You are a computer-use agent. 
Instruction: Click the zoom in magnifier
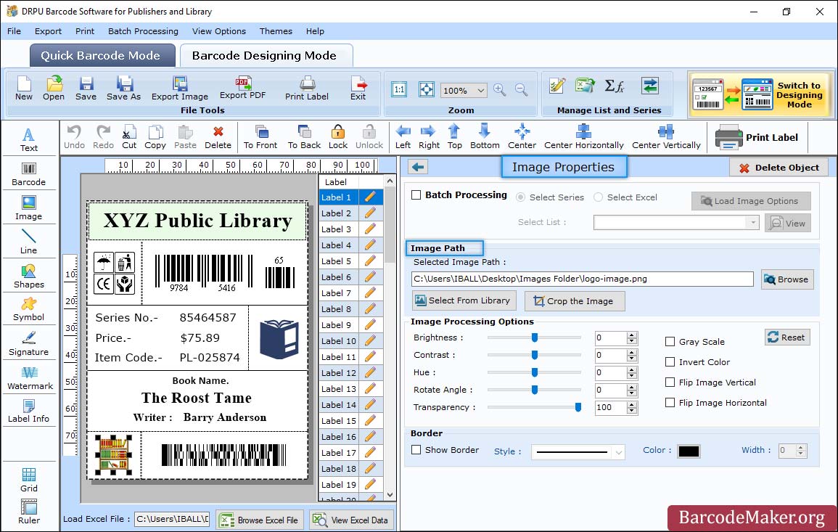point(500,90)
